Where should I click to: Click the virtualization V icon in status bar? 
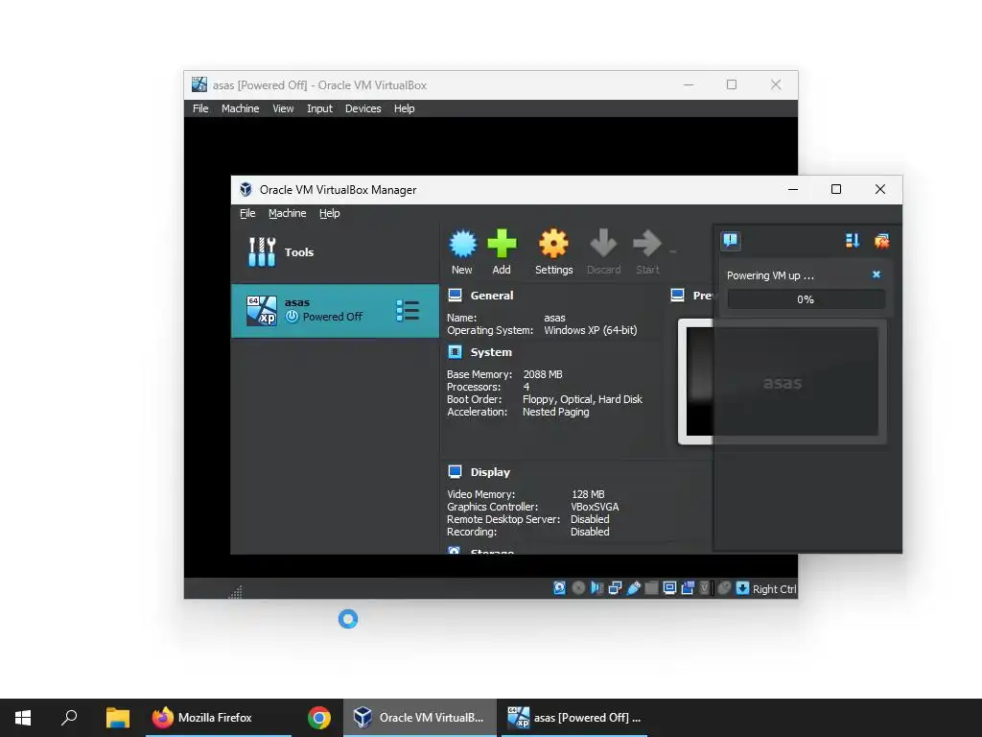(x=706, y=588)
